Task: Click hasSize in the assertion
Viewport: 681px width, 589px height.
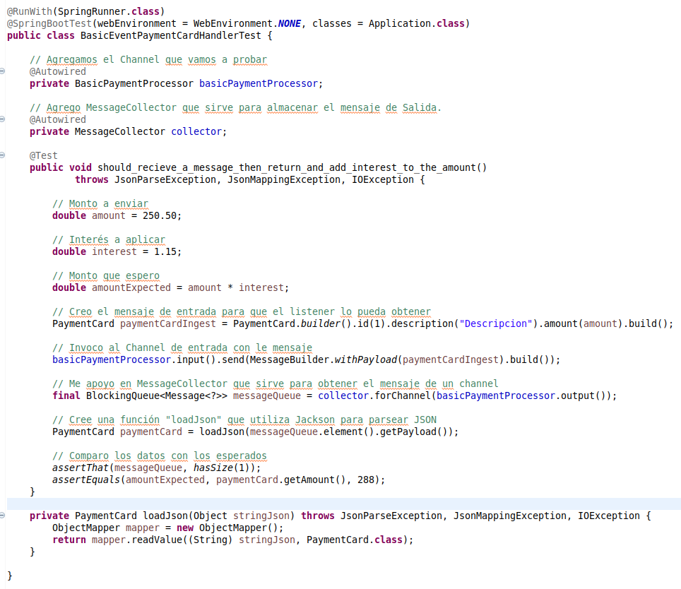Action: 213,468
